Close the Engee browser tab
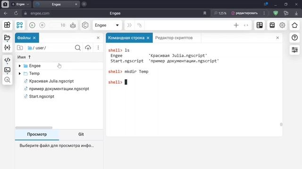Viewport: 302px width, 169px height. coord(76,4)
